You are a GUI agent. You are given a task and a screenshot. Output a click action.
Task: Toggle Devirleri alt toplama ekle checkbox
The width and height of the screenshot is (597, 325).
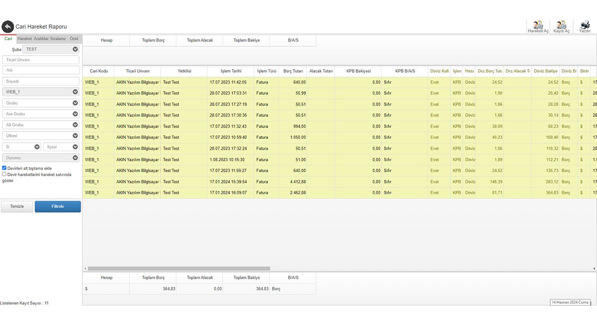[4, 168]
